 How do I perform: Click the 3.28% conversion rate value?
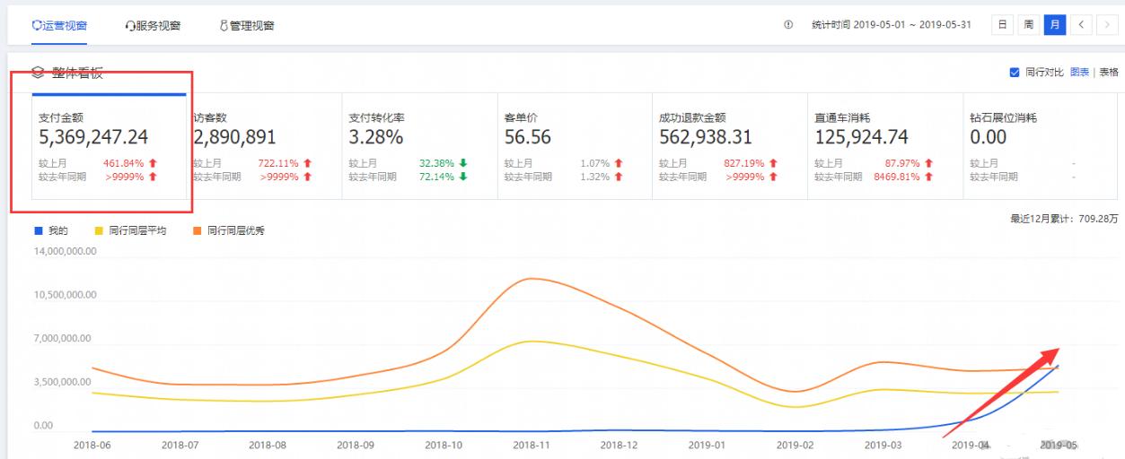pyautogui.click(x=376, y=137)
